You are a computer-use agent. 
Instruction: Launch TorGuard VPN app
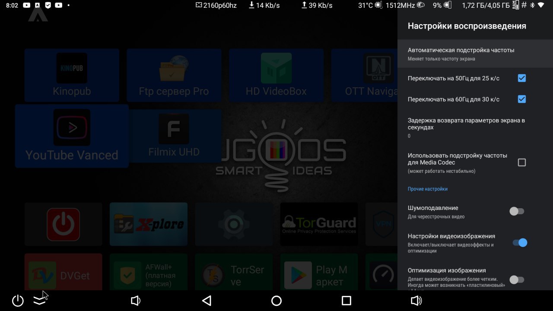point(319,224)
